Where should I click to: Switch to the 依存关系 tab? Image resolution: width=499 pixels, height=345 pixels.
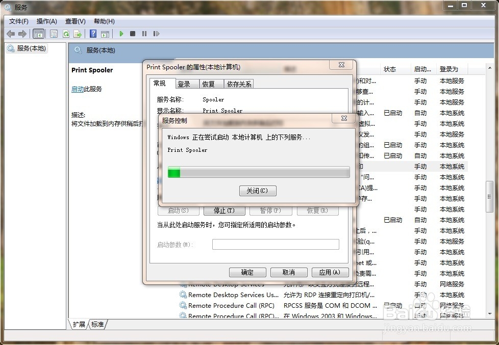coord(239,84)
